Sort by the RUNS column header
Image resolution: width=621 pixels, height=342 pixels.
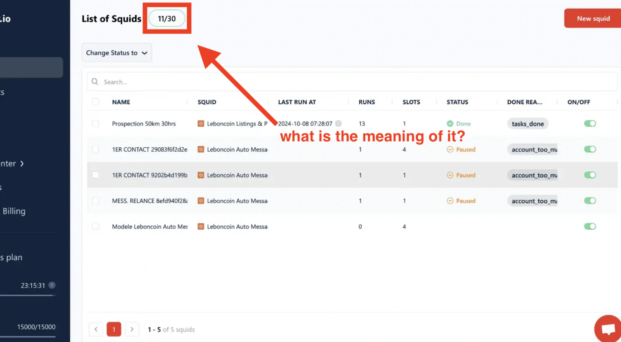coord(367,102)
